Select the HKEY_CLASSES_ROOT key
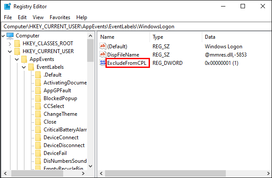This screenshot has width=272, height=178. point(48,44)
